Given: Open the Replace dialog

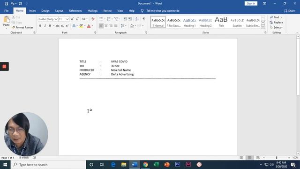Looking at the screenshot, I should 276,23.
